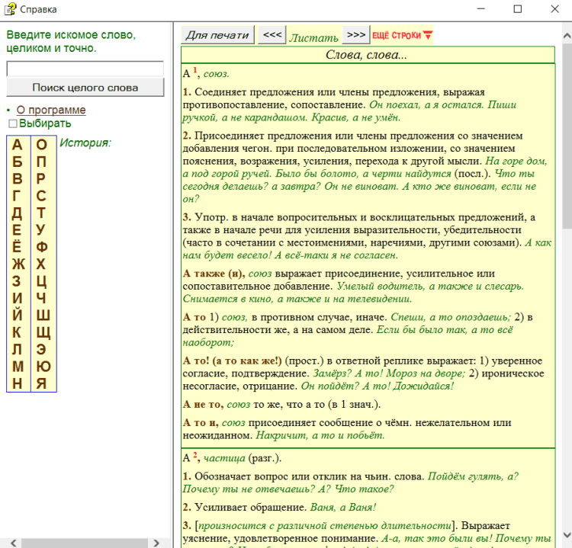Click the left panel horizontal scrollbar right arrow
Image resolution: width=572 pixels, height=548 pixels.
(156, 542)
